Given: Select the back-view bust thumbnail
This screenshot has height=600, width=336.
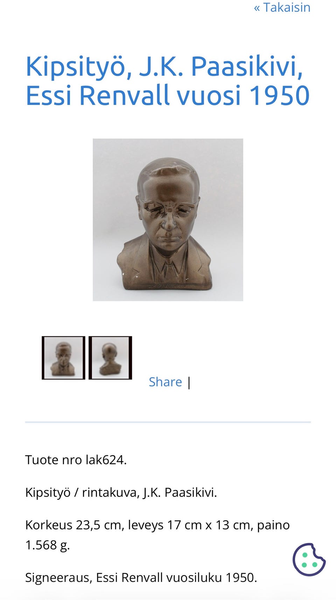Looking at the screenshot, I should point(110,358).
